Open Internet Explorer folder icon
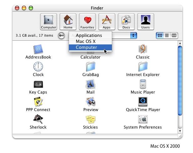The image size is (193, 153). point(143,67)
